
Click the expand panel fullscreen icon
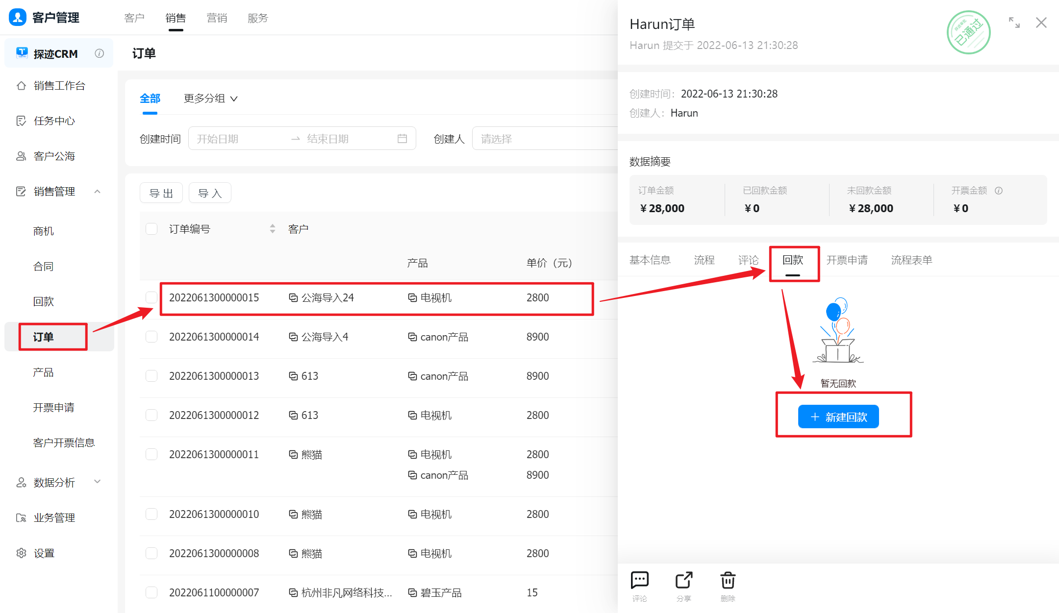click(1014, 23)
